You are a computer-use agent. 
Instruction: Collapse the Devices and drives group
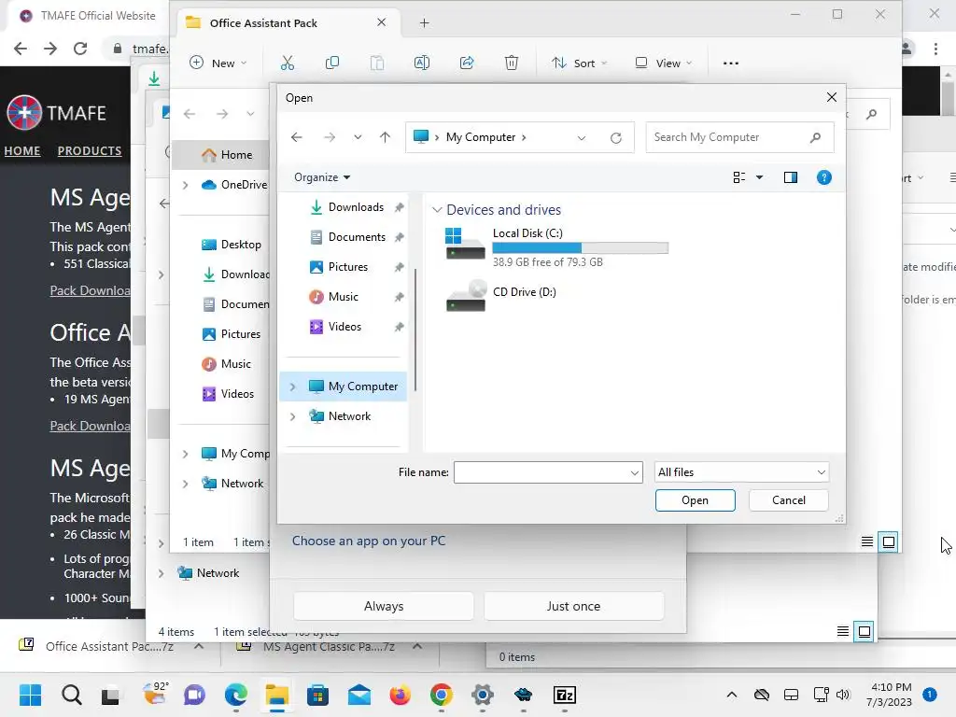437,210
